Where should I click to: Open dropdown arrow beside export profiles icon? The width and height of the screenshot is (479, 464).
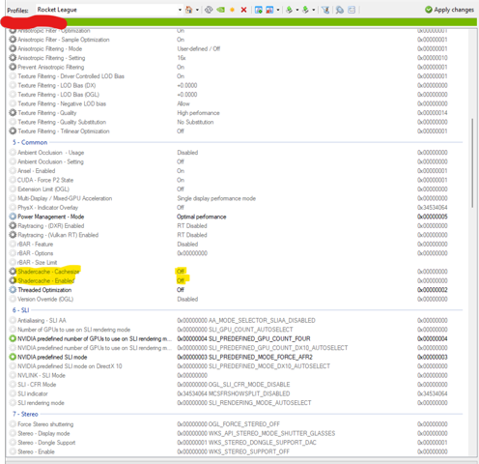(x=297, y=10)
